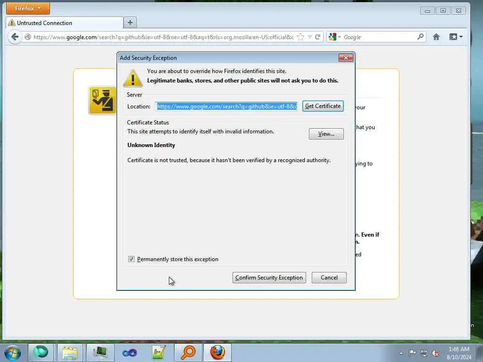Image resolution: width=483 pixels, height=362 pixels.
Task: Bookmark this page with the star icon
Action: [x=300, y=37]
